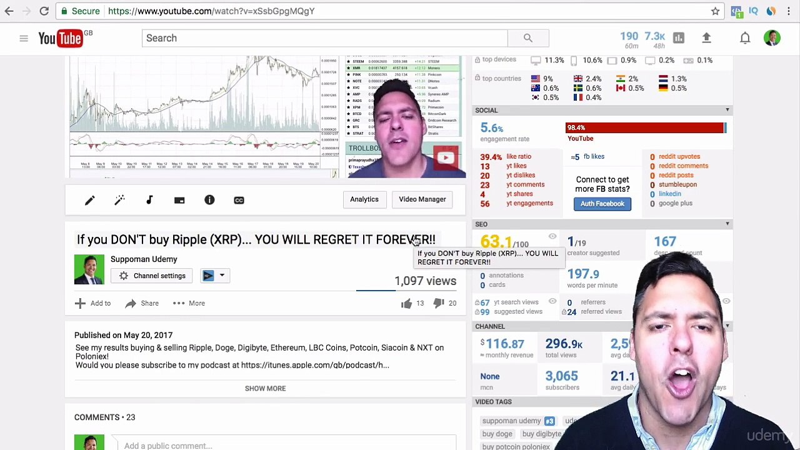Viewport: 800px width, 450px height.
Task: Toggle eye icon beside yt search views
Action: coord(552,301)
